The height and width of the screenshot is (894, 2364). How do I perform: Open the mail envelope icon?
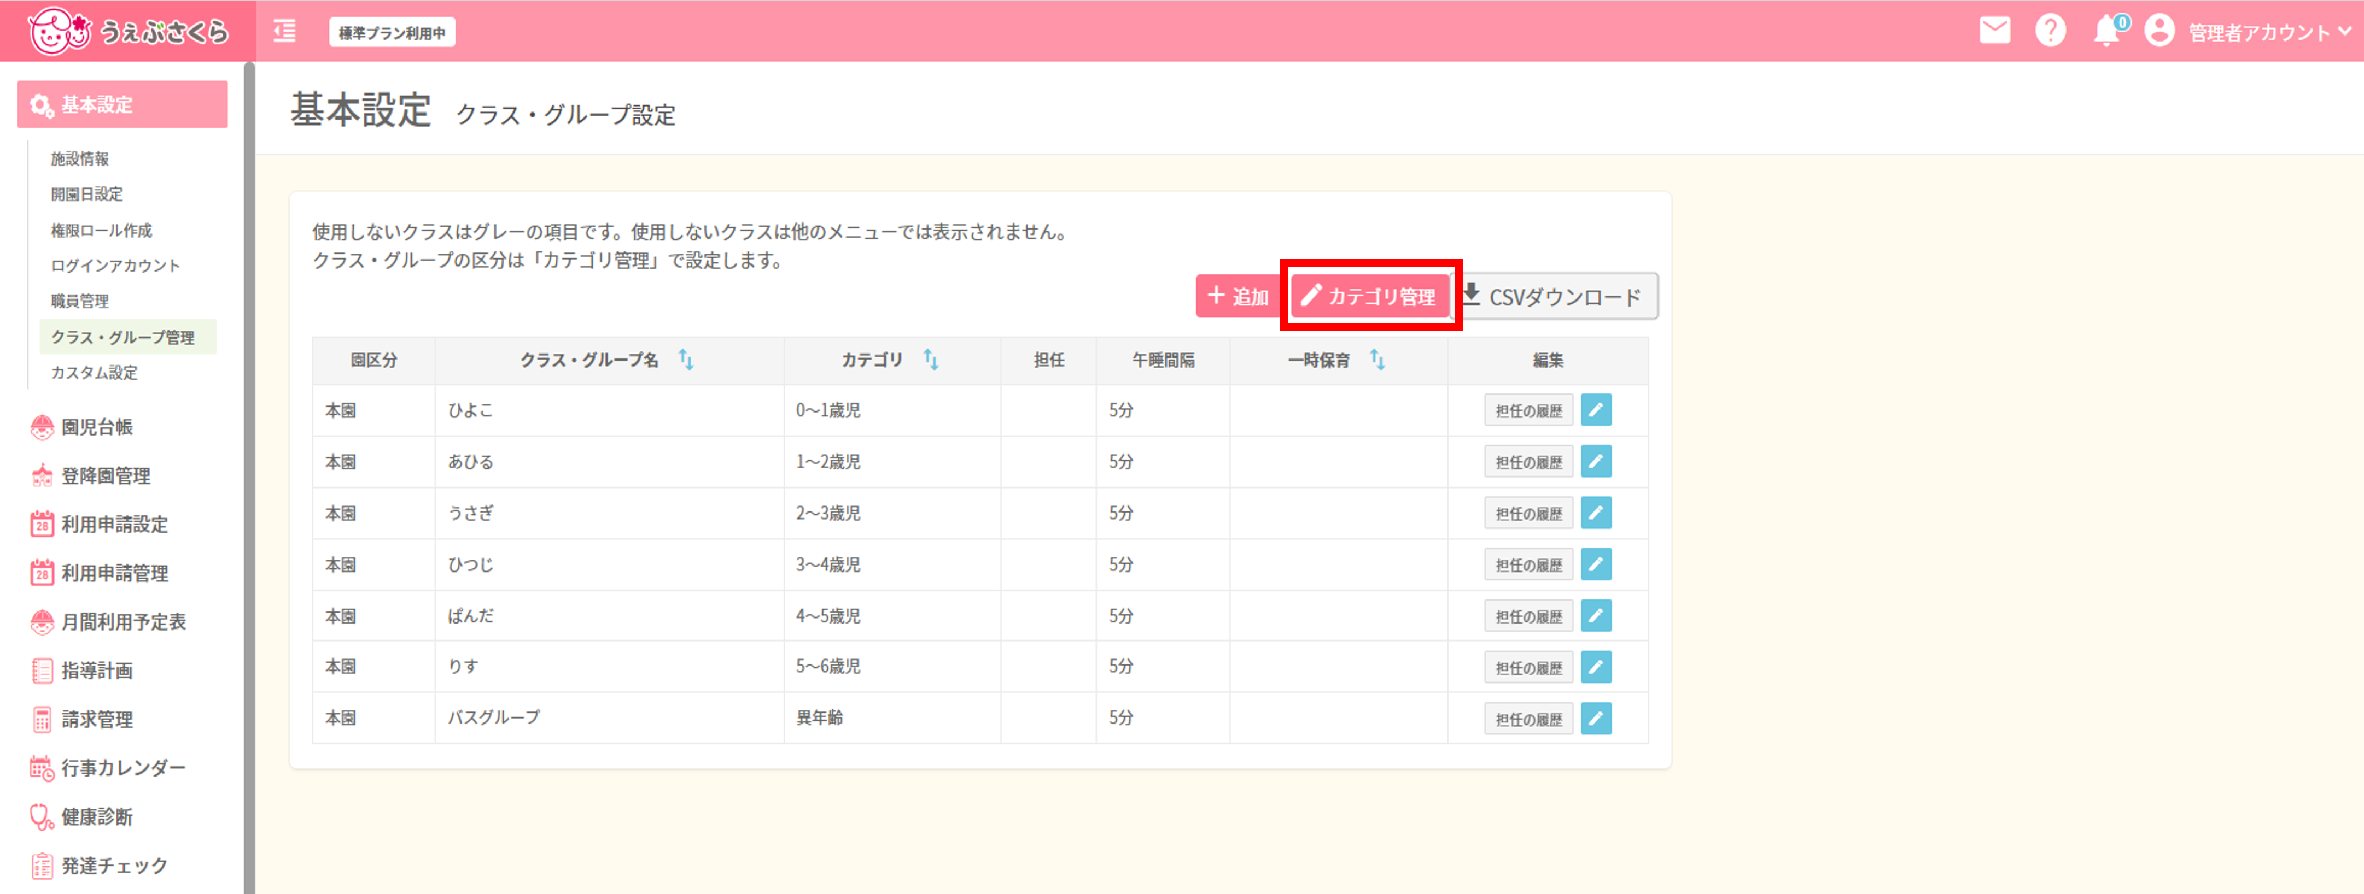tap(1994, 31)
